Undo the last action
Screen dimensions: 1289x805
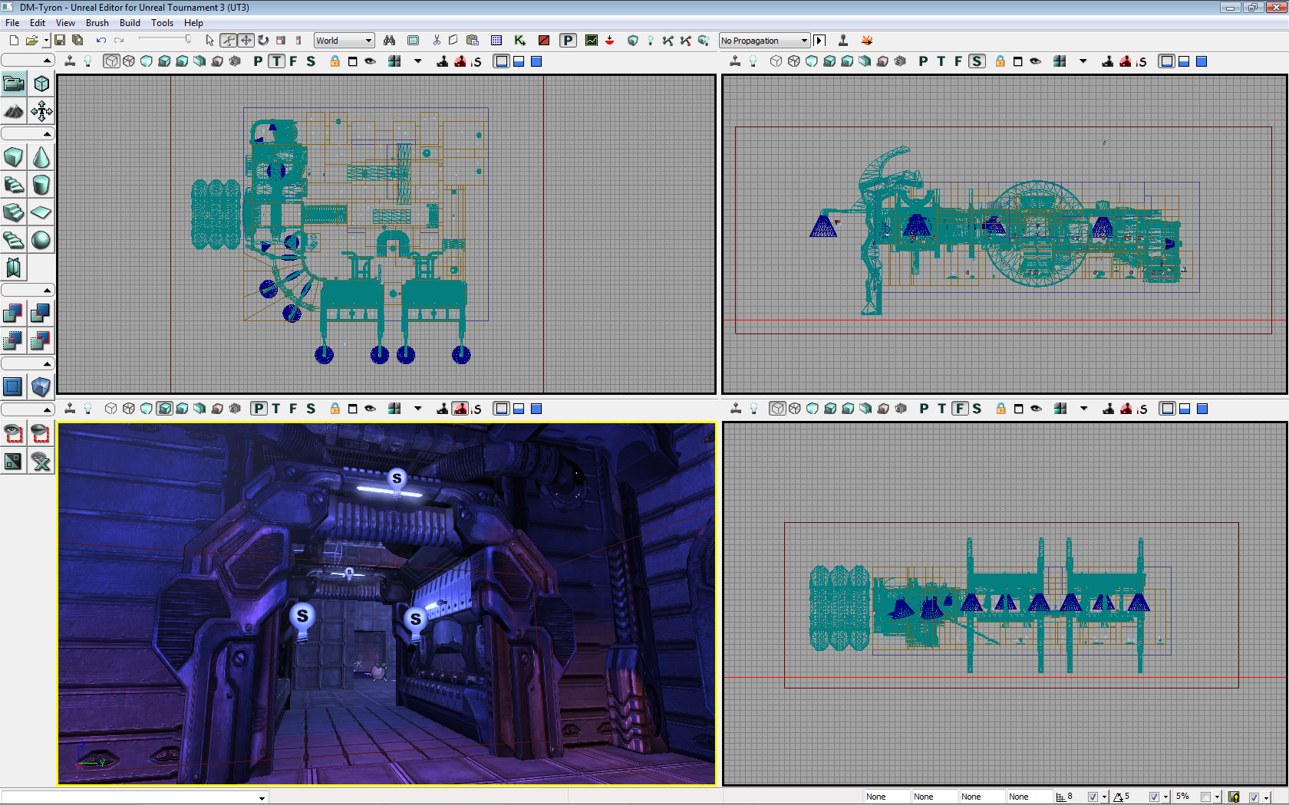(x=101, y=41)
